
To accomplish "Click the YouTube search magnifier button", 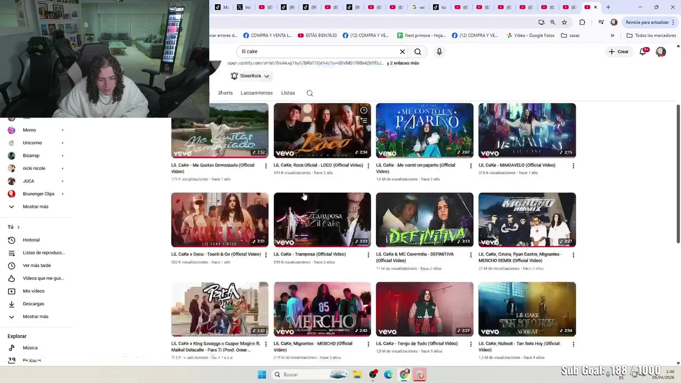I will click(418, 52).
